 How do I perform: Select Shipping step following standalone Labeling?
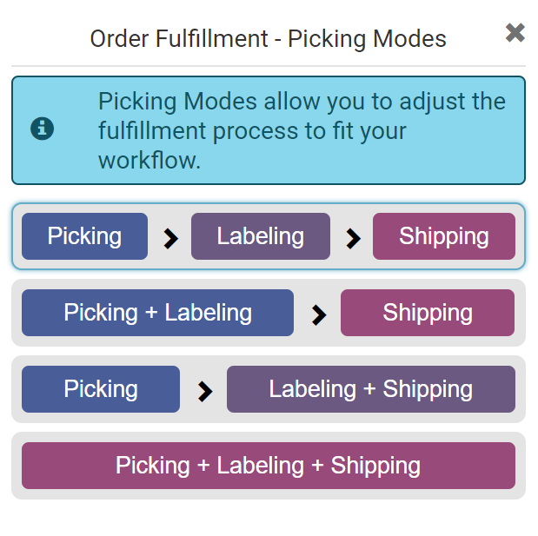pos(443,236)
